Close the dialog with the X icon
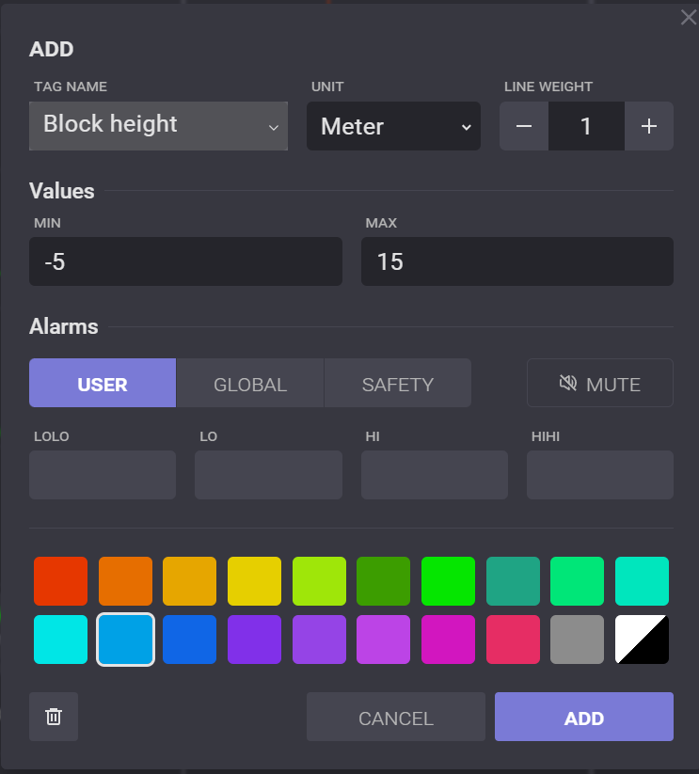The width and height of the screenshot is (699, 774). (x=688, y=18)
